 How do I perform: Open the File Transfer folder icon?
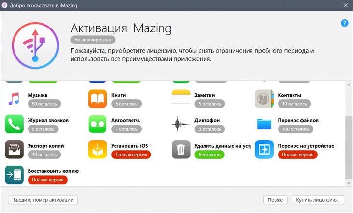point(265,124)
